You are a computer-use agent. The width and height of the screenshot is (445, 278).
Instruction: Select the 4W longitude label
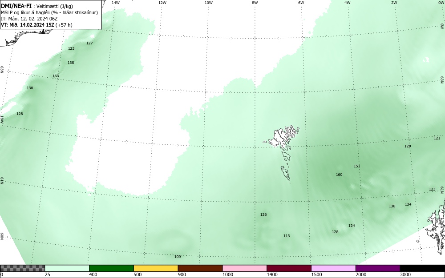pos(348,3)
